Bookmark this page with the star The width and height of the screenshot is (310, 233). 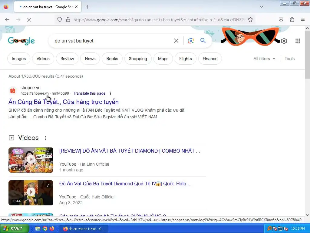tap(250, 20)
